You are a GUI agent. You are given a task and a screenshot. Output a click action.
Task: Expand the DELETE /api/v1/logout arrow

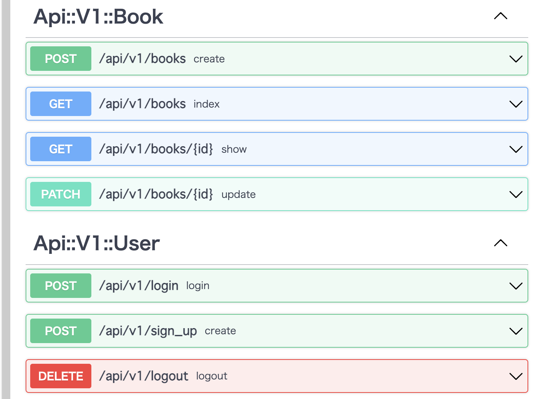516,376
